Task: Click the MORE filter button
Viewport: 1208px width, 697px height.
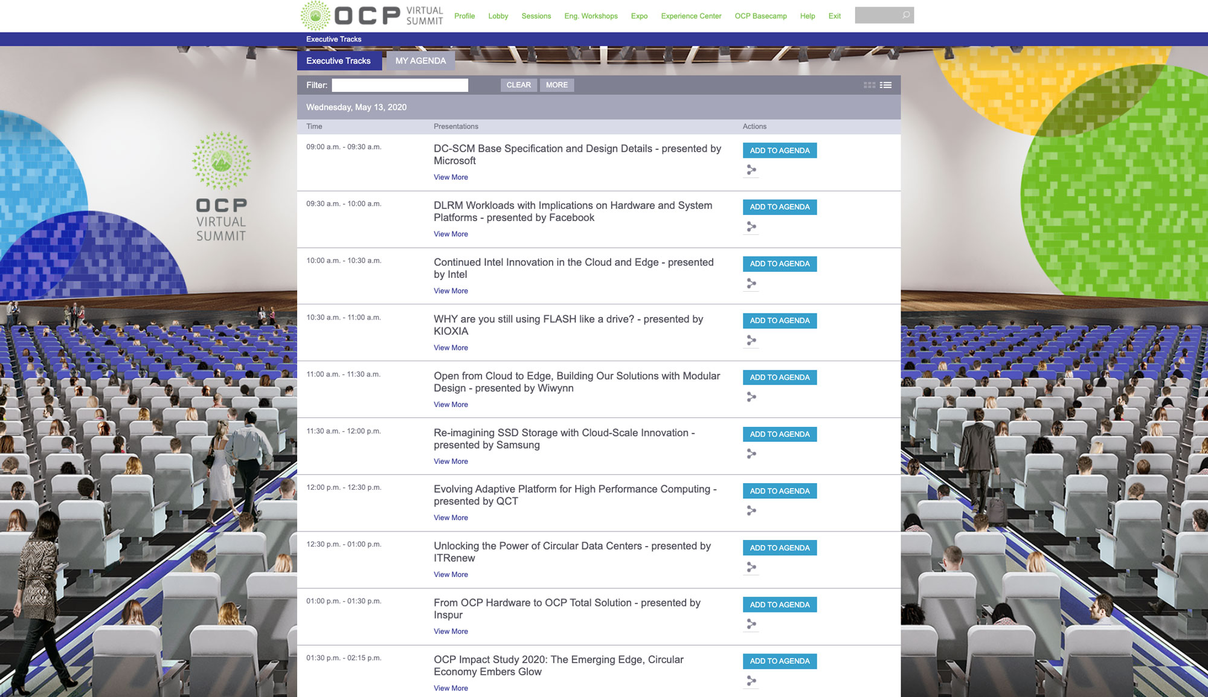Action: [557, 85]
